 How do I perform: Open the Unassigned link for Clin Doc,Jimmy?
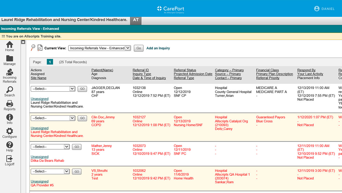40,128
